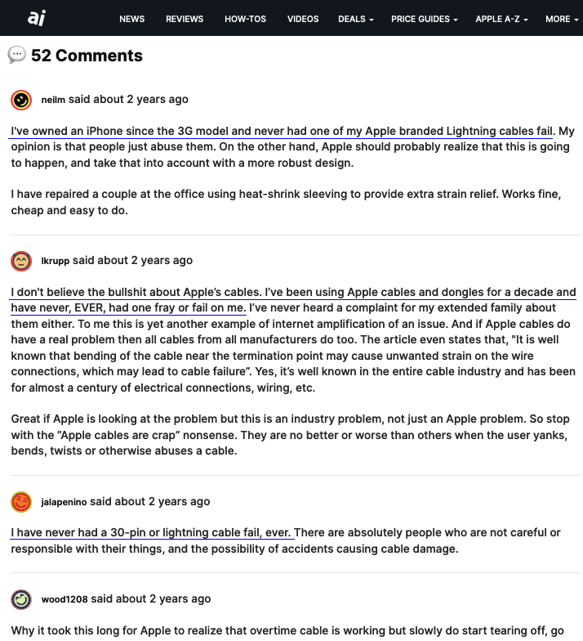Viewport: 583px width, 641px height.
Task: Click underlined text about 30-pin cable
Action: pos(152,532)
